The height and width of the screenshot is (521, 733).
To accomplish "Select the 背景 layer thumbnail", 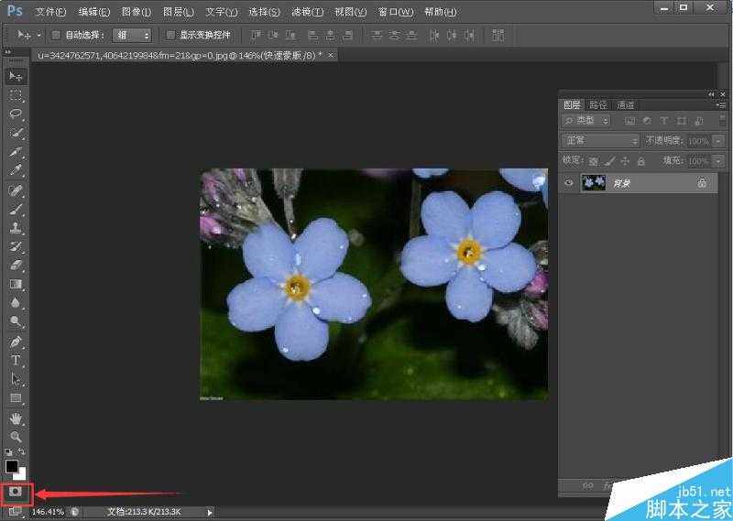I will pos(593,183).
